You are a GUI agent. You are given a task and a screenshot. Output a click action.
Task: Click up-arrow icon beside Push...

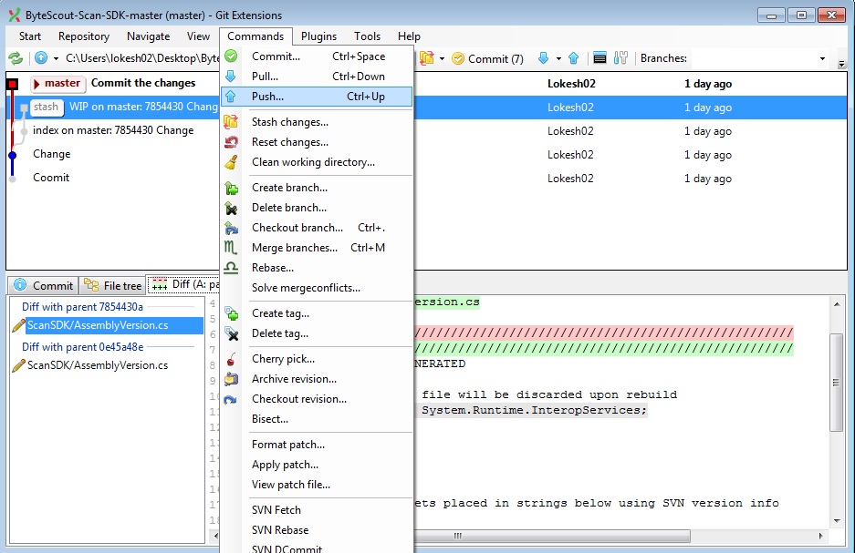pos(231,97)
